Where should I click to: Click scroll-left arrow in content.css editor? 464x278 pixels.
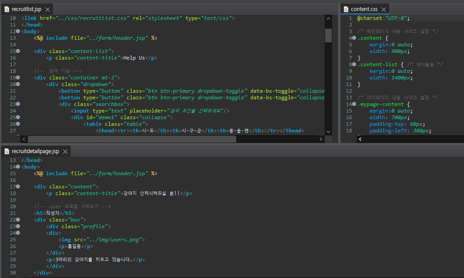pos(360,139)
